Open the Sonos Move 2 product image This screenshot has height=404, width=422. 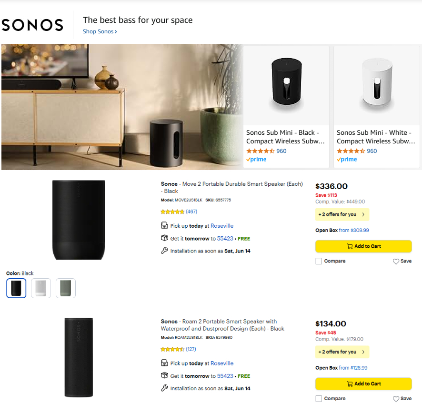(78, 220)
